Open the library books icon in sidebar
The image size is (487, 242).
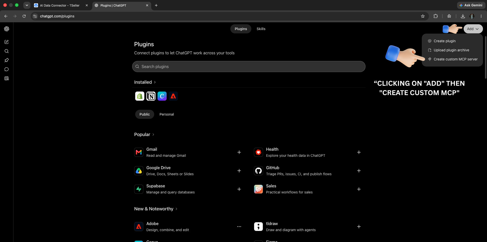(7, 78)
